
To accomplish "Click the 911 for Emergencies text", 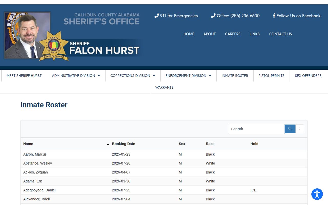I will pyautogui.click(x=179, y=16).
